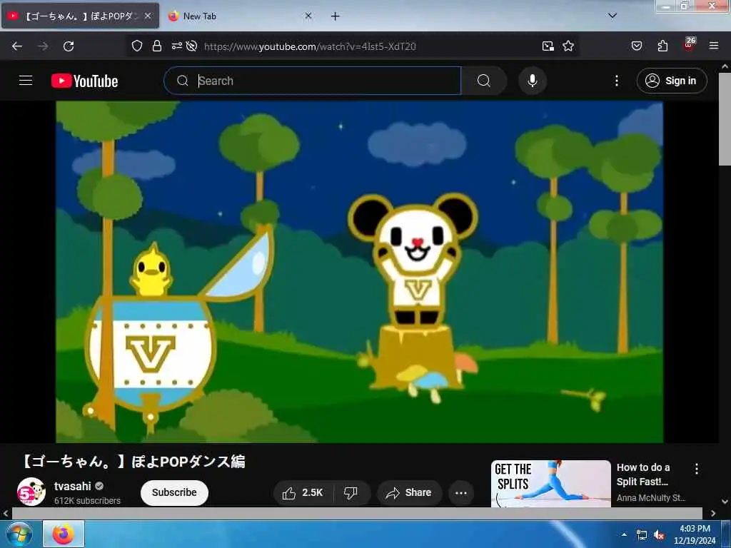Open the tvasahi channel name link
731x548 pixels.
72,486
